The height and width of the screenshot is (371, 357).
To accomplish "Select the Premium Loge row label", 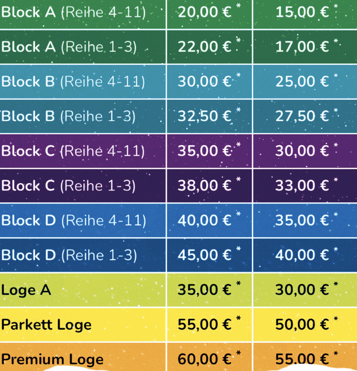I will pos(53,359).
